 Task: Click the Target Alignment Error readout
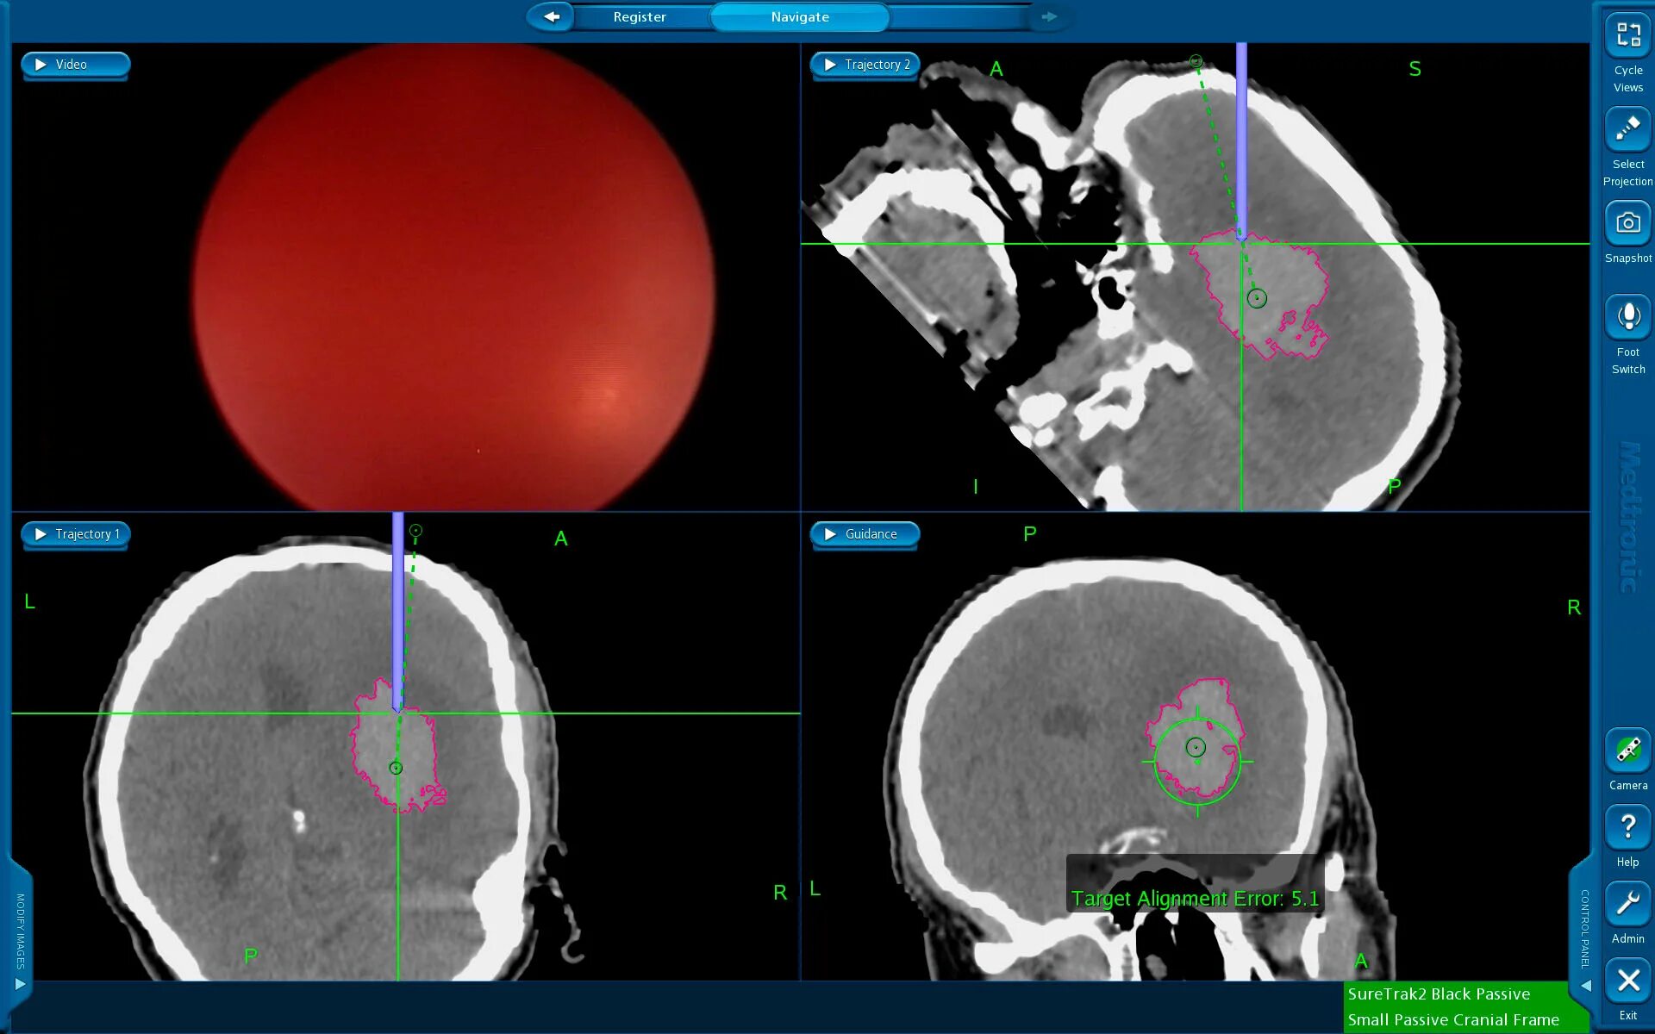tap(1195, 899)
